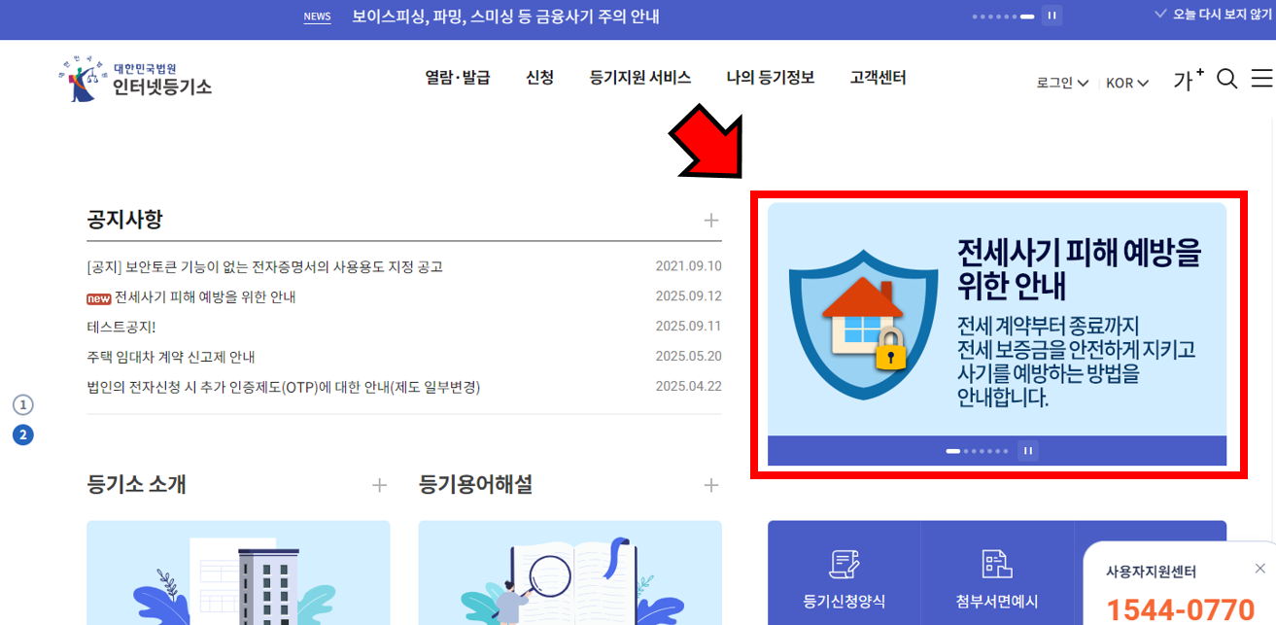Expand 공지사항 with the plus icon
Image resolution: width=1276 pixels, height=625 pixels.
coord(711,220)
